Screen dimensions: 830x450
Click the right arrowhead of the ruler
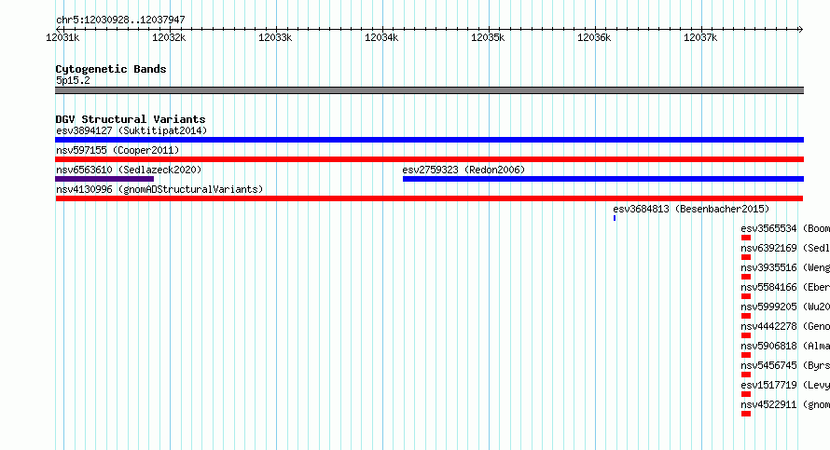[x=801, y=29]
